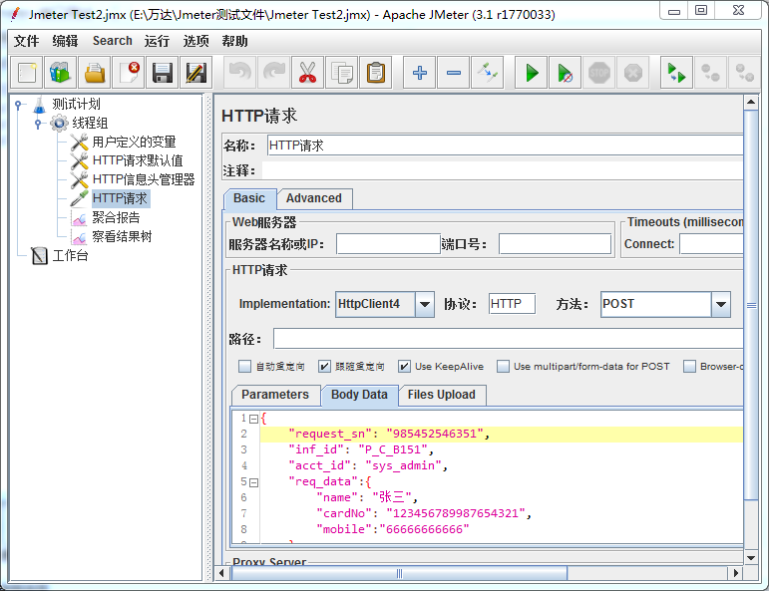This screenshot has height=591, width=769.
Task: Click the Open file folder icon
Action: pos(95,73)
